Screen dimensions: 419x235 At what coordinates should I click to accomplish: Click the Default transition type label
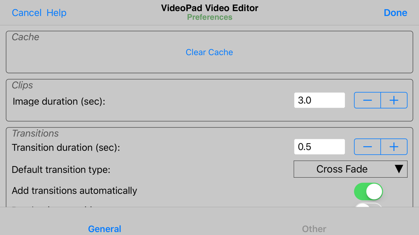[x=61, y=169]
